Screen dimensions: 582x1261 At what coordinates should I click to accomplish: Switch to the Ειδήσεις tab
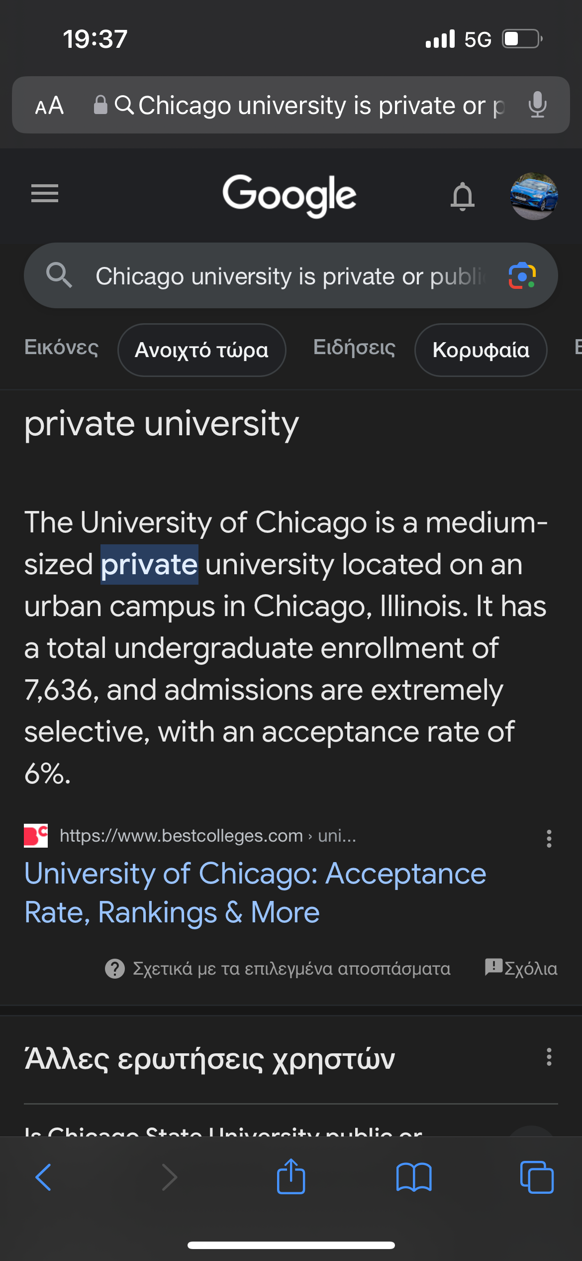click(354, 347)
